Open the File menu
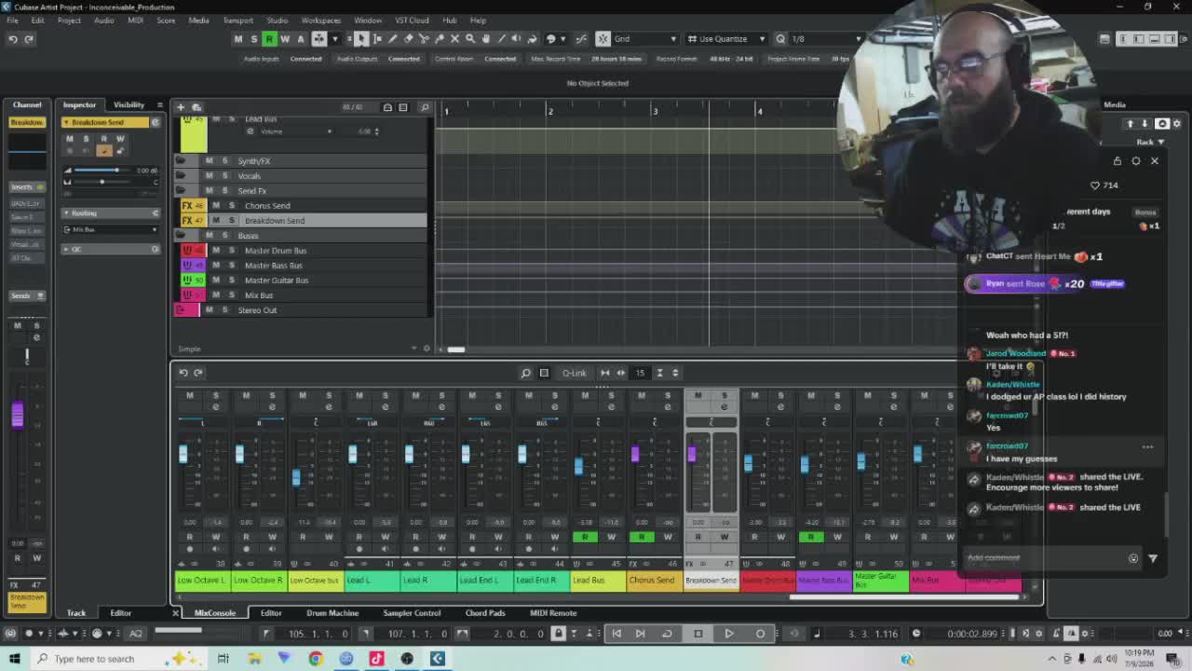 (12, 20)
